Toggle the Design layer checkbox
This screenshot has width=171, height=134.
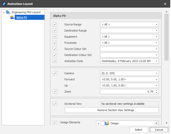102,123
